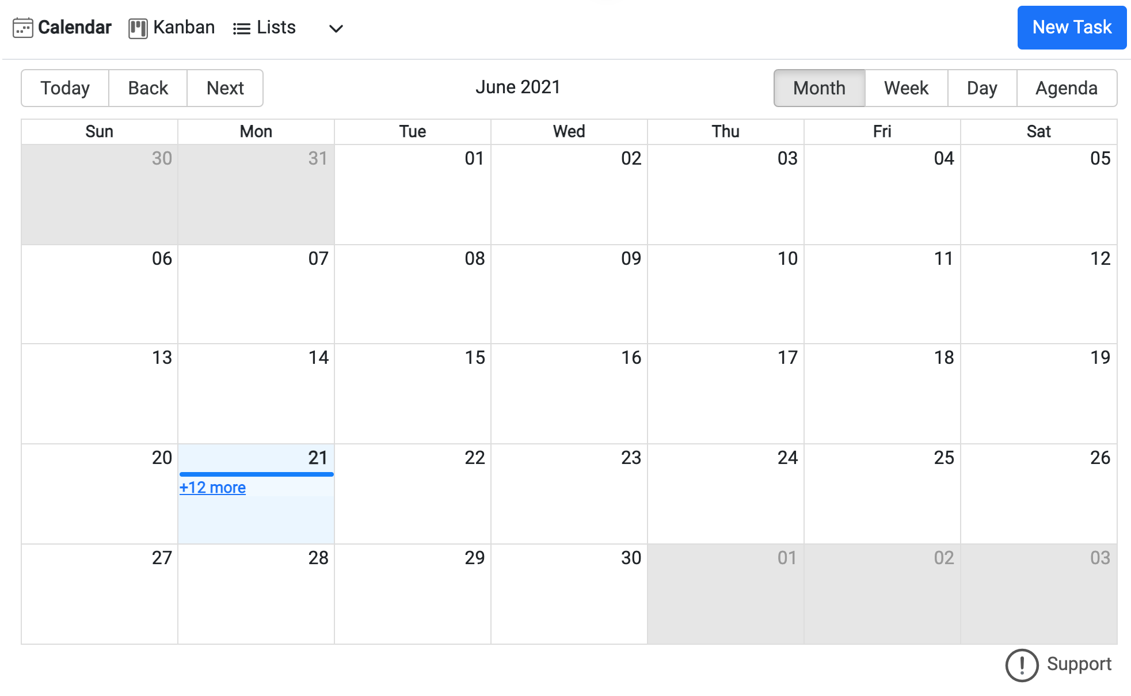Select the Month view button
The width and height of the screenshot is (1131, 696).
pyautogui.click(x=818, y=88)
